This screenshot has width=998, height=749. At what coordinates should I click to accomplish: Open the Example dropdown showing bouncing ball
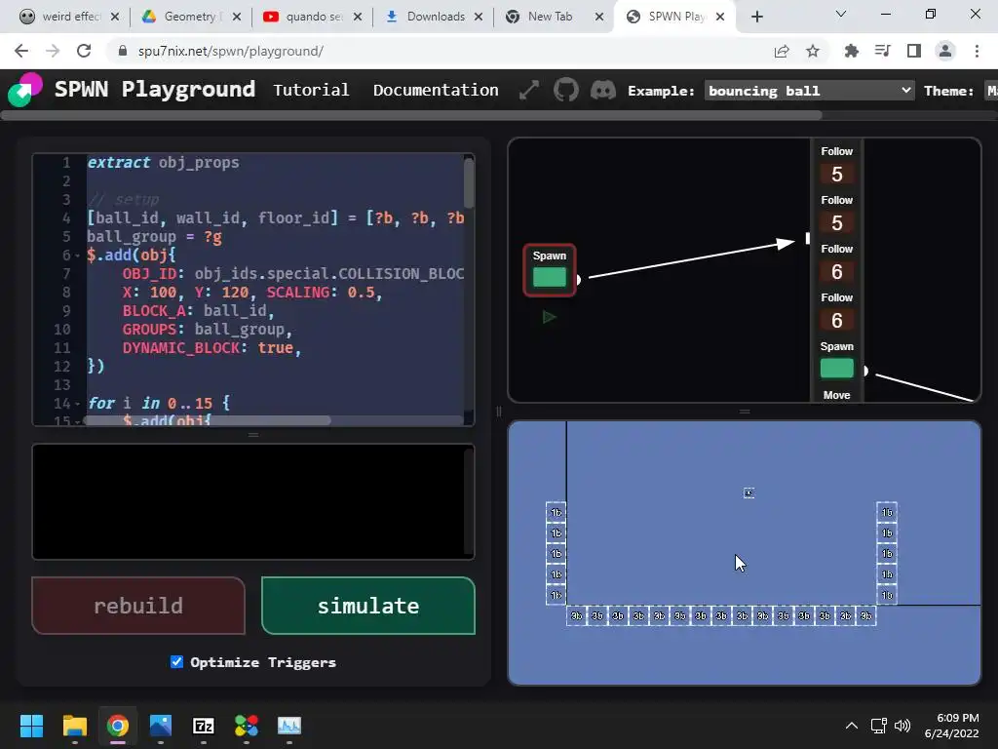coord(809,91)
